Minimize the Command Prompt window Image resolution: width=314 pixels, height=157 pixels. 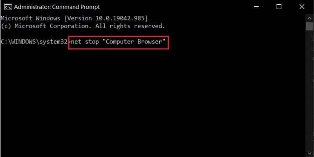tap(256, 7)
